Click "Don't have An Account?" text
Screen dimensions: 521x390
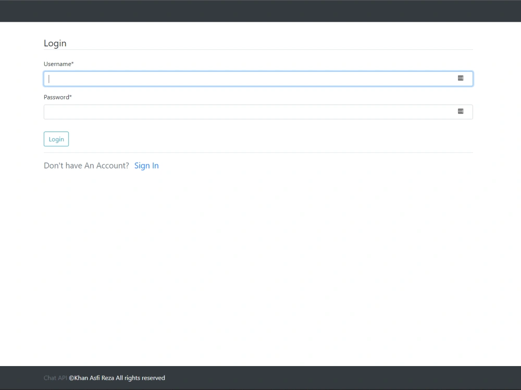86,165
